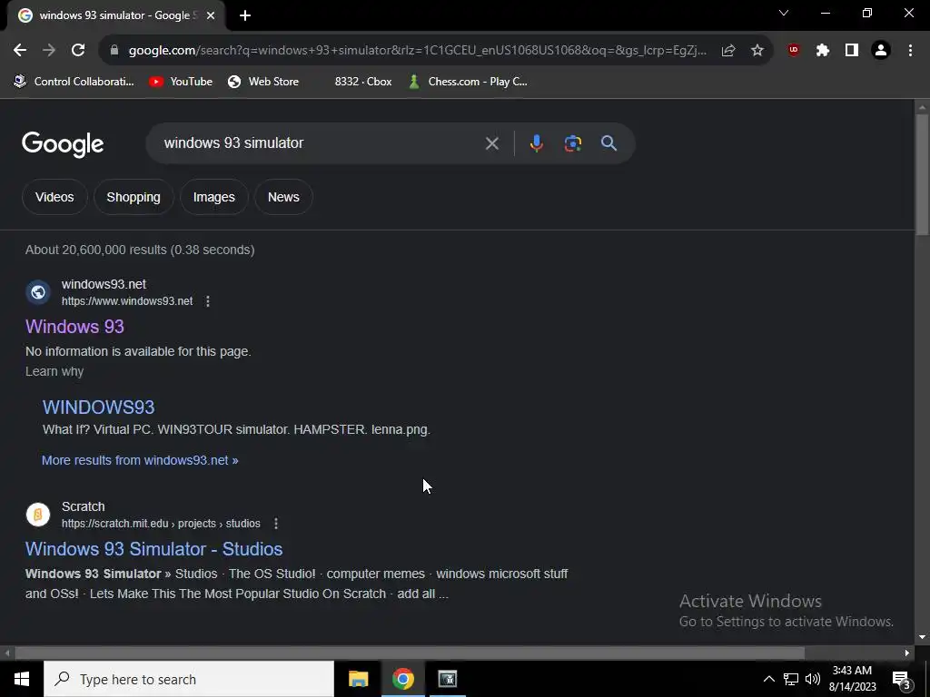Click the Learn why link
Viewport: 930px width, 697px height.
pos(54,371)
